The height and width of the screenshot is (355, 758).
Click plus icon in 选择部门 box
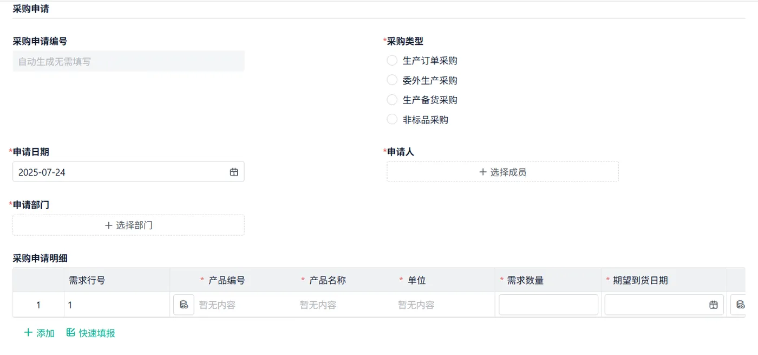[x=108, y=225]
